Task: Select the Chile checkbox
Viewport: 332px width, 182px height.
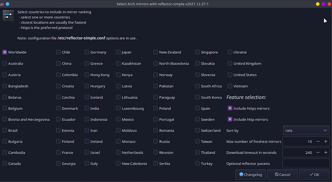Action: point(58,52)
